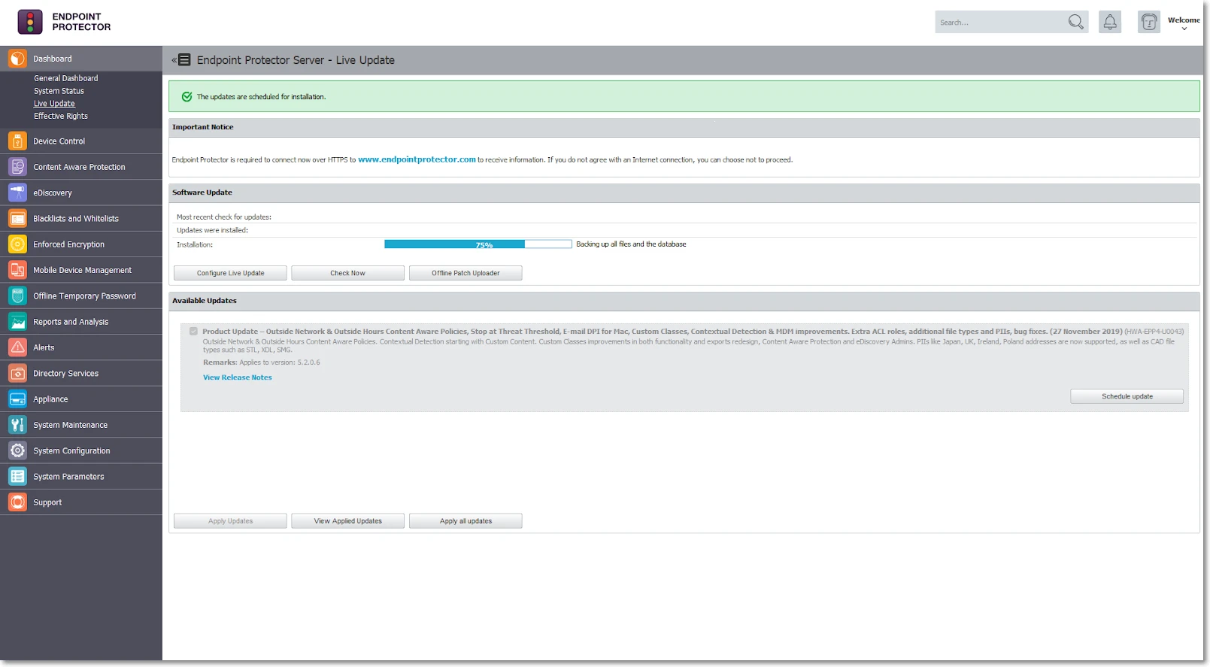Click the Alerts warning icon
Screen dimensions: 1210x667
pos(17,347)
